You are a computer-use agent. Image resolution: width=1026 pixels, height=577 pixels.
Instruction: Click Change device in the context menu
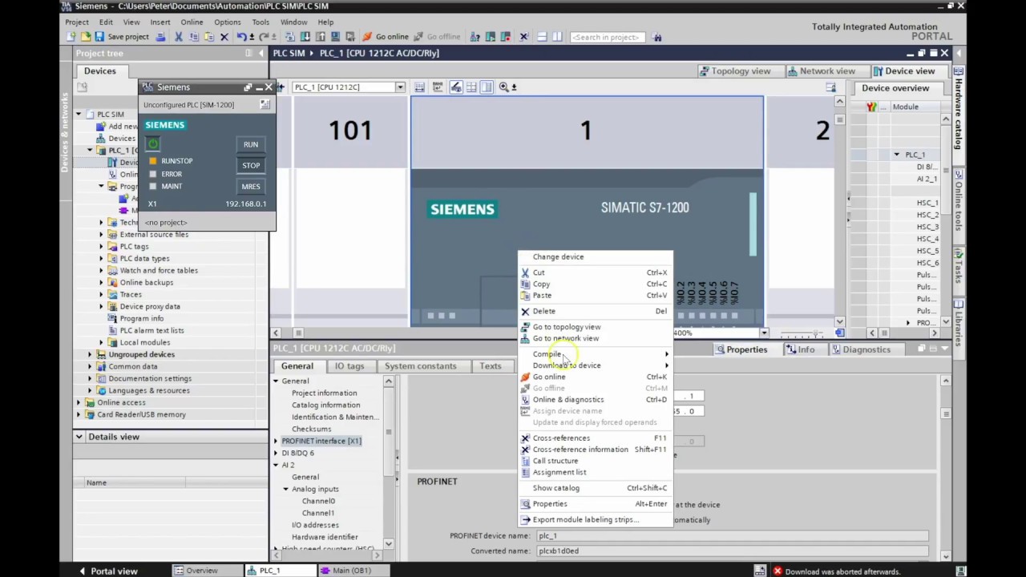595,256
